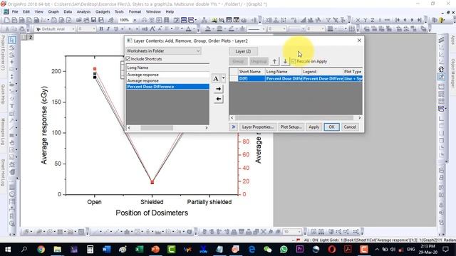Click the Underline formatting button
Viewport: 456px width, 256px height.
(115, 28)
